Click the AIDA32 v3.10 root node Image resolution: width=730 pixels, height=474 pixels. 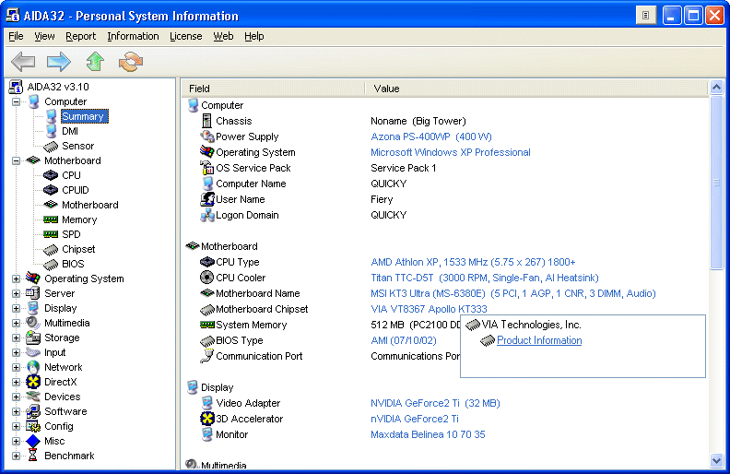point(58,87)
